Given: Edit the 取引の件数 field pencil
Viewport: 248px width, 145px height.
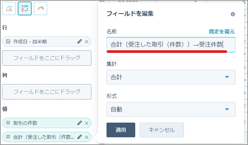Looking at the screenshot, I should coord(80,123).
